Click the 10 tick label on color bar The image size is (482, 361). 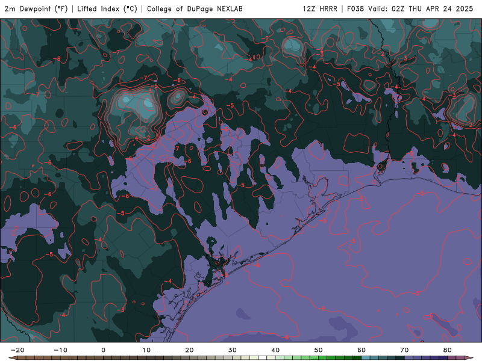[x=146, y=350]
